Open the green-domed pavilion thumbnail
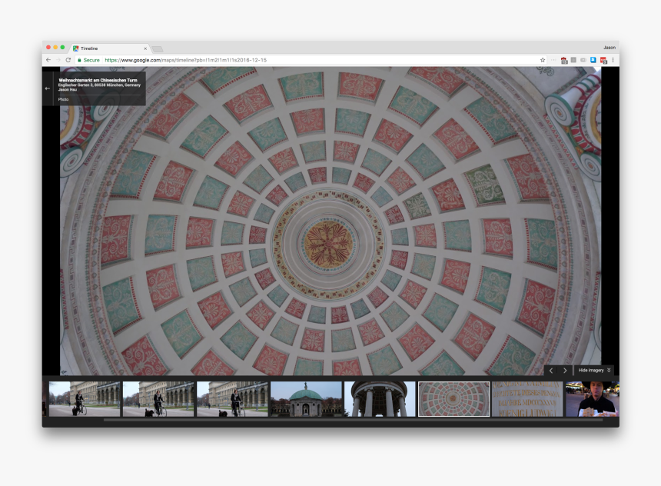The image size is (661, 486). tap(306, 398)
